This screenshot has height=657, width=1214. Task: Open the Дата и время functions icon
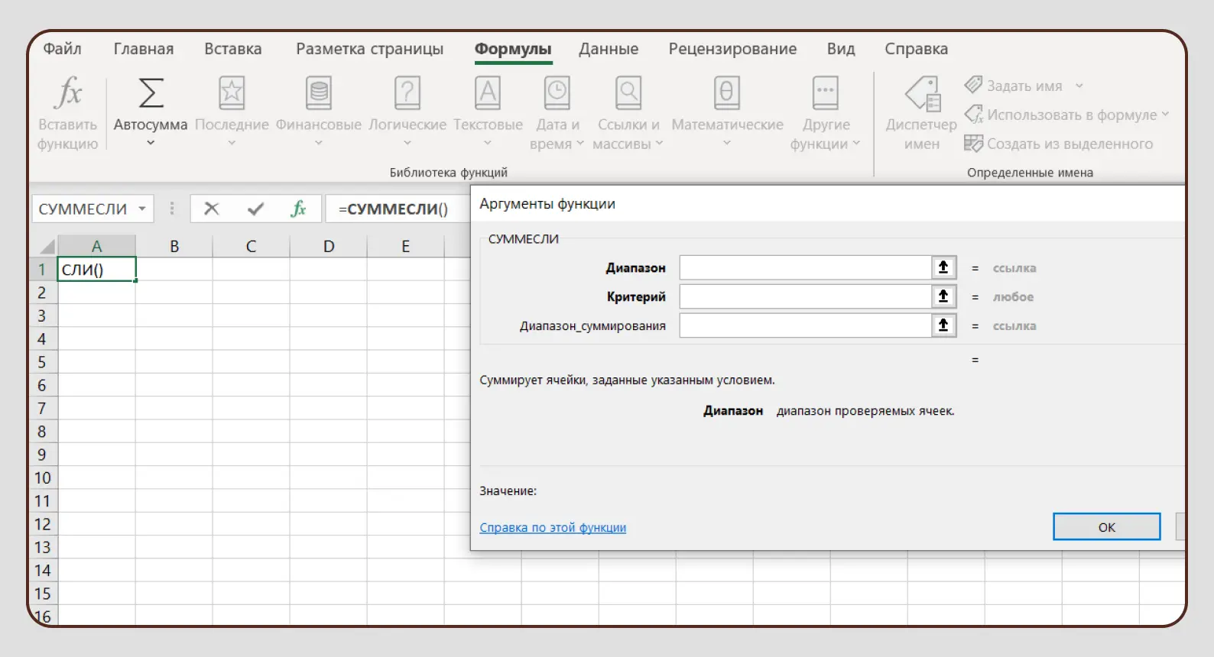click(x=557, y=93)
